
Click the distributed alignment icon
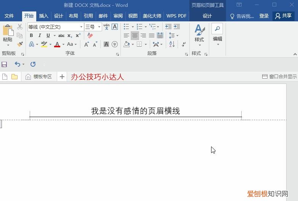coord(160,35)
